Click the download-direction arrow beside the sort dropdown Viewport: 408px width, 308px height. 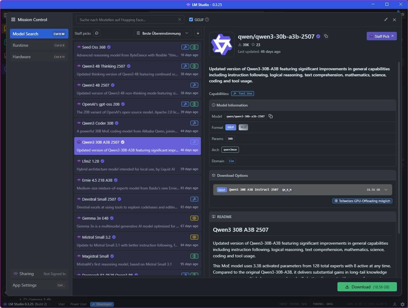[x=198, y=33]
